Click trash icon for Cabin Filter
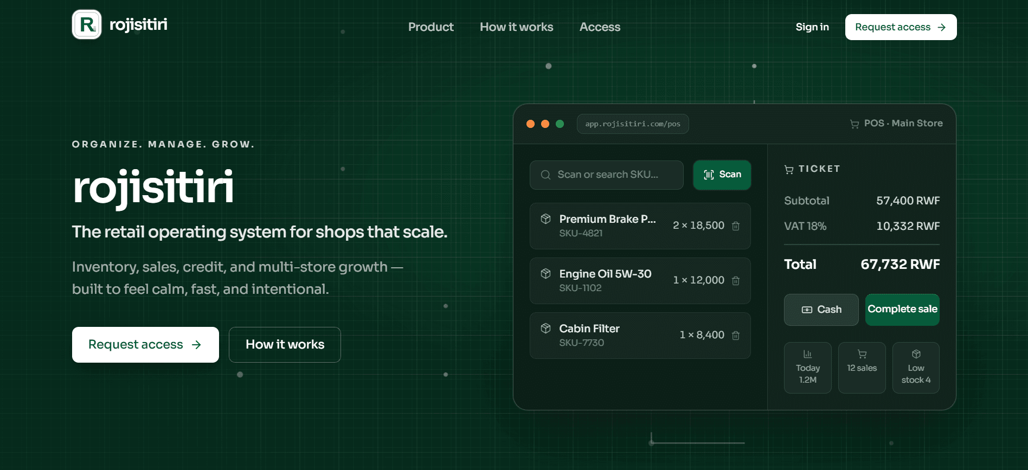The width and height of the screenshot is (1028, 470). [736, 336]
